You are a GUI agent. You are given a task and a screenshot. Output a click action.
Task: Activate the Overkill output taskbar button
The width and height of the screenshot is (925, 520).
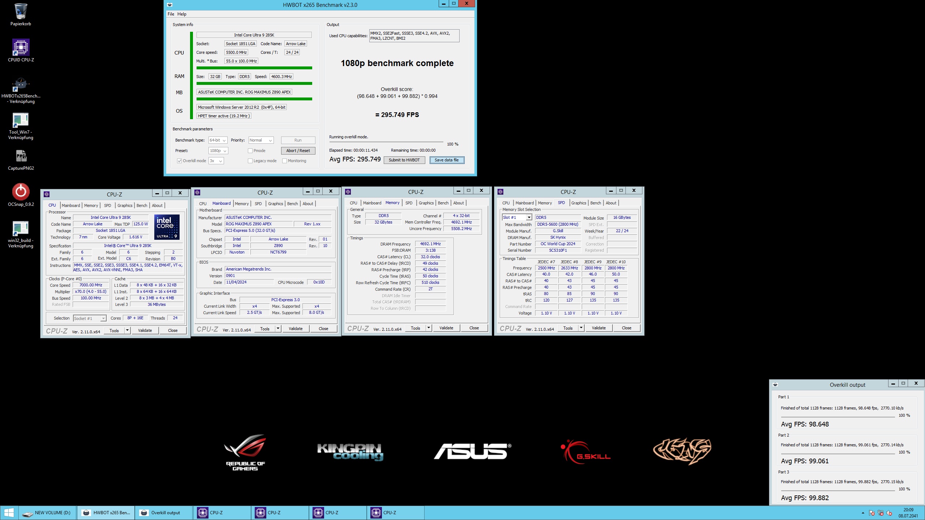pos(163,512)
